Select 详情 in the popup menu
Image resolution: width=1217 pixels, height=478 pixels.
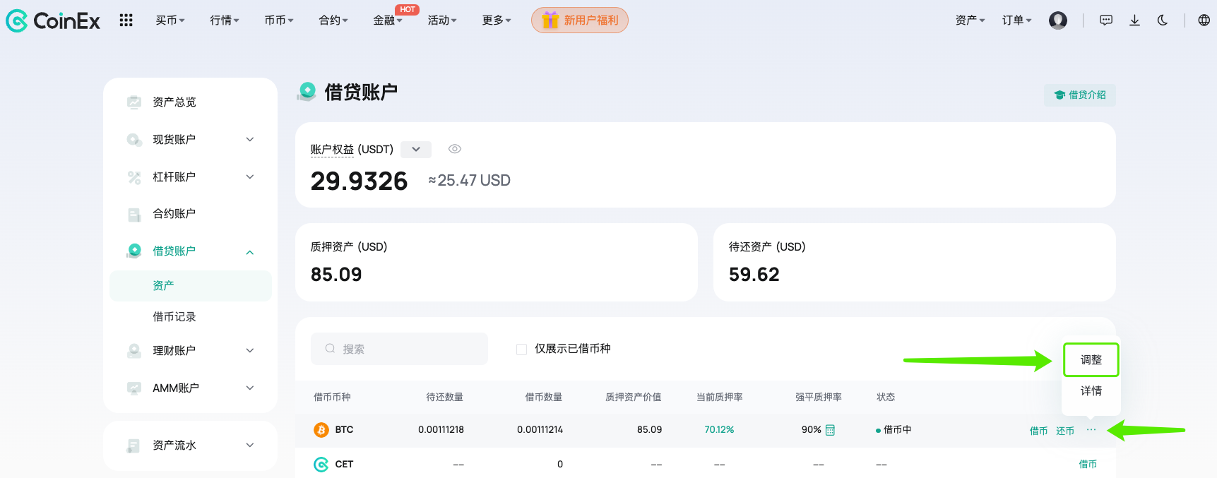pyautogui.click(x=1091, y=391)
